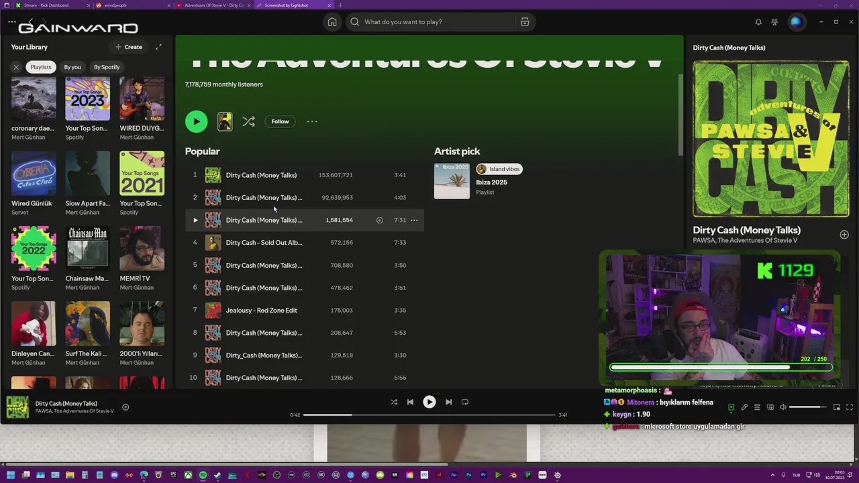Click the browser horizontal scrollbar
This screenshot has width=859, height=483.
coord(225,464)
